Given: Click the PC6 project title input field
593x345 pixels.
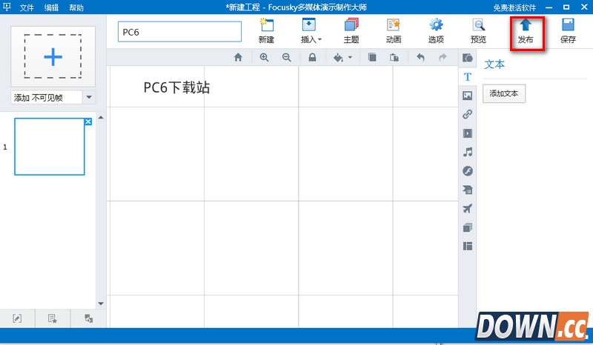Looking at the screenshot, I should pyautogui.click(x=179, y=32).
